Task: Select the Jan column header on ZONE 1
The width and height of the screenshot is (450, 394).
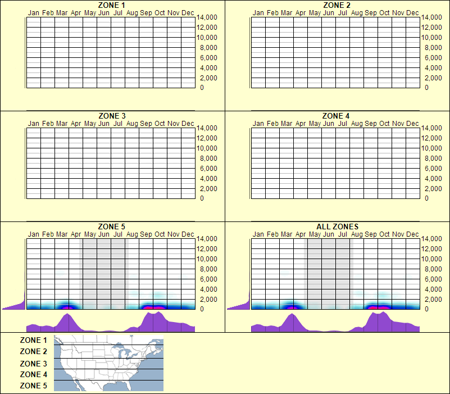Action: point(34,12)
